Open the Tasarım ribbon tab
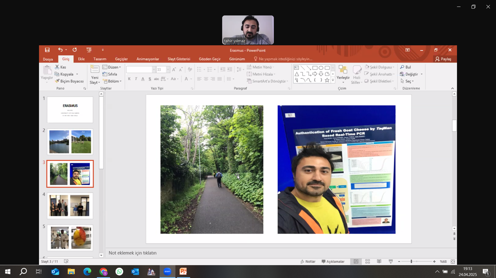 pos(100,59)
